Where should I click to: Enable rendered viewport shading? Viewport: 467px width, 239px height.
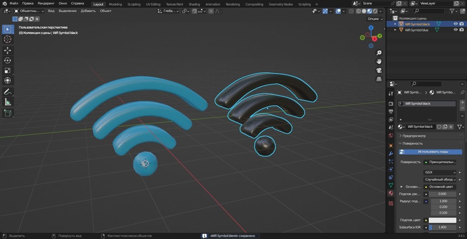[375, 11]
